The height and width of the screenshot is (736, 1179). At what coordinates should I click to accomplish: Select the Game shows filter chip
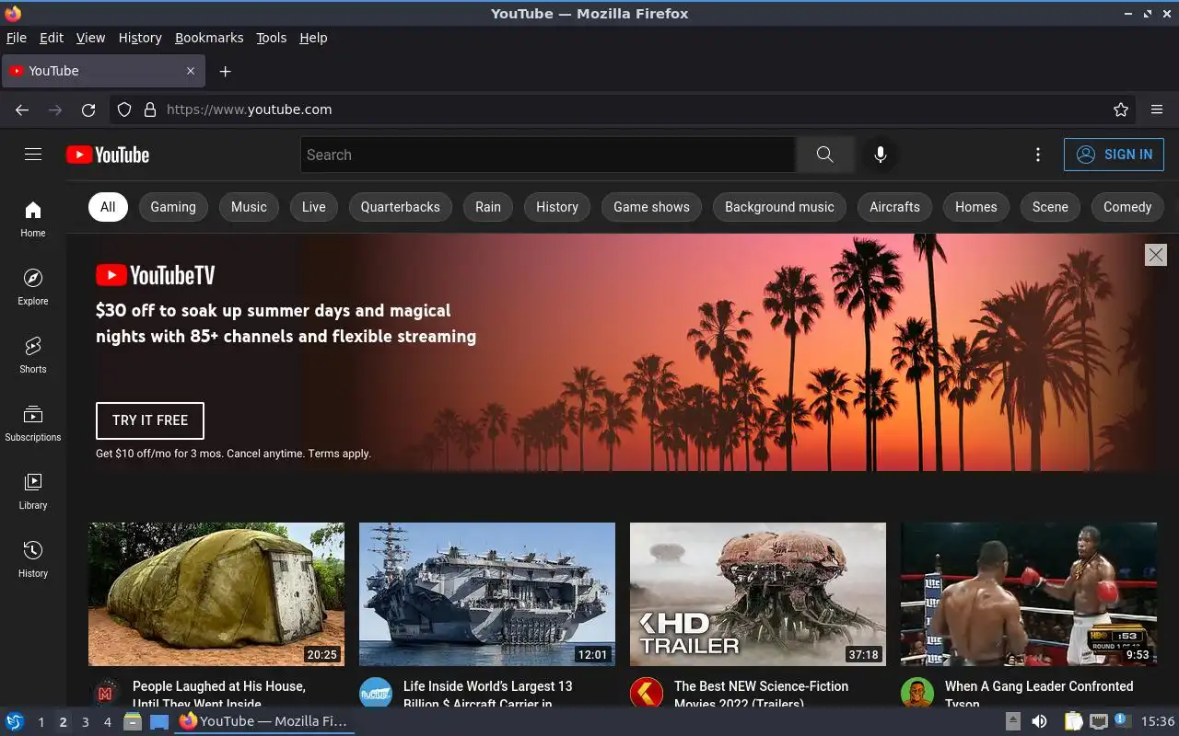coord(651,207)
